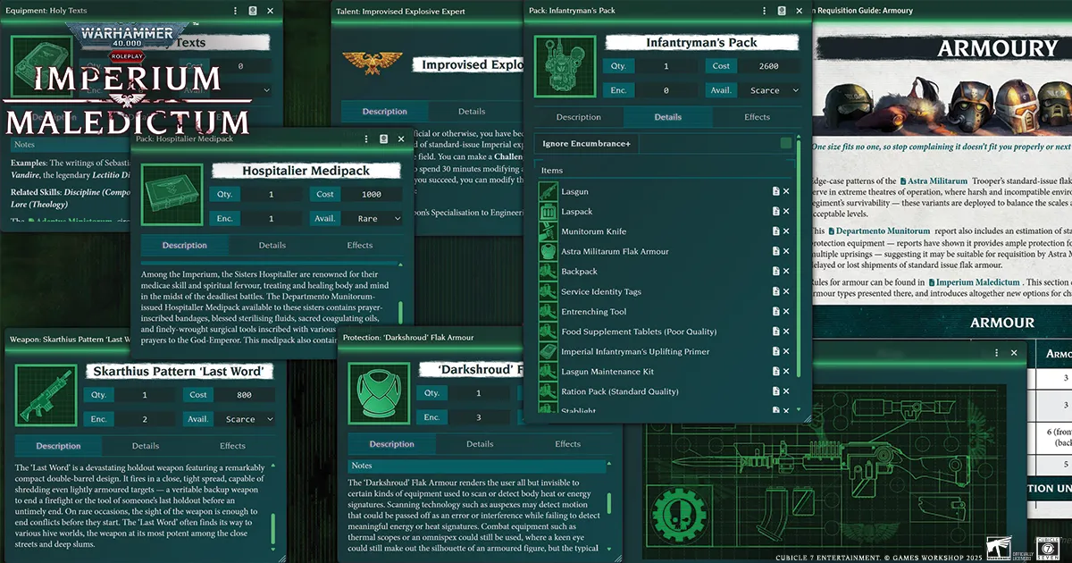This screenshot has height=563, width=1072.
Task: Click the Service Identity Tags item name
Action: pos(601,291)
